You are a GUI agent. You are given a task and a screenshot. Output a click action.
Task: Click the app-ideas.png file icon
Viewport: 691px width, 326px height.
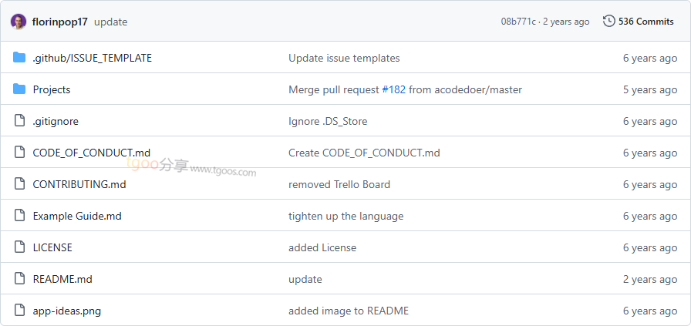click(19, 311)
